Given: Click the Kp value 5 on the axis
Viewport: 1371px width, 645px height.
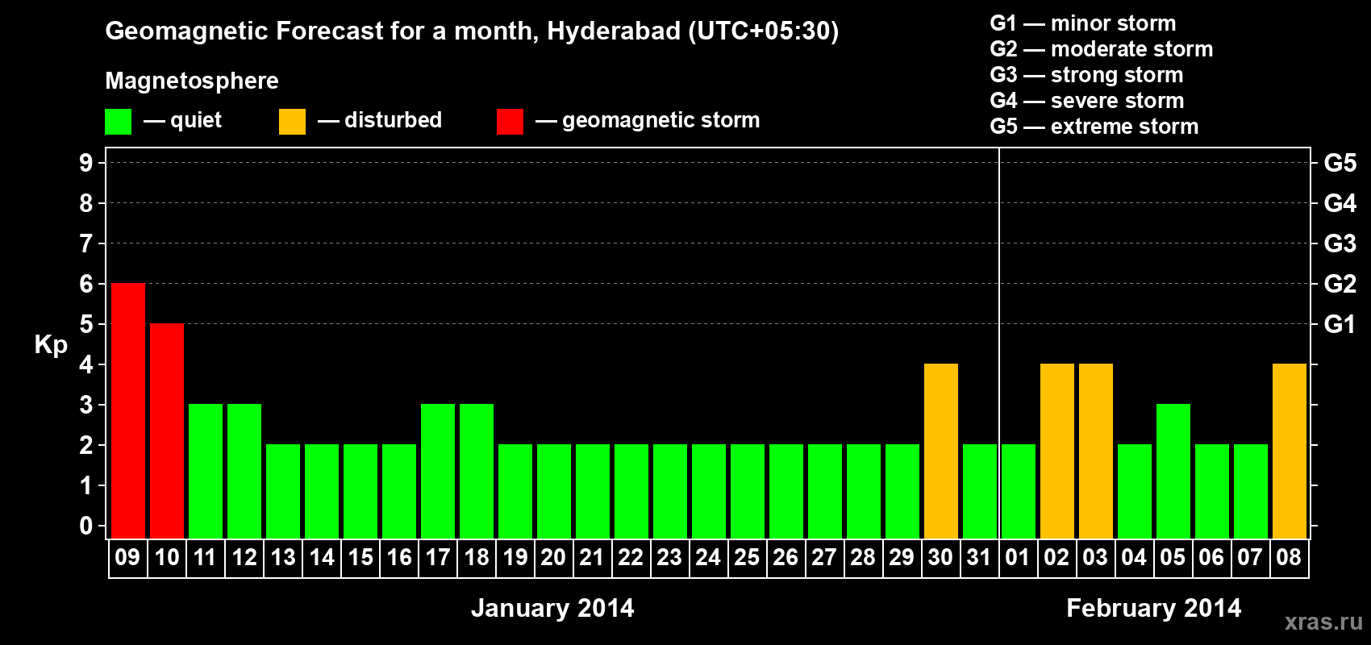Looking at the screenshot, I should click(x=86, y=324).
